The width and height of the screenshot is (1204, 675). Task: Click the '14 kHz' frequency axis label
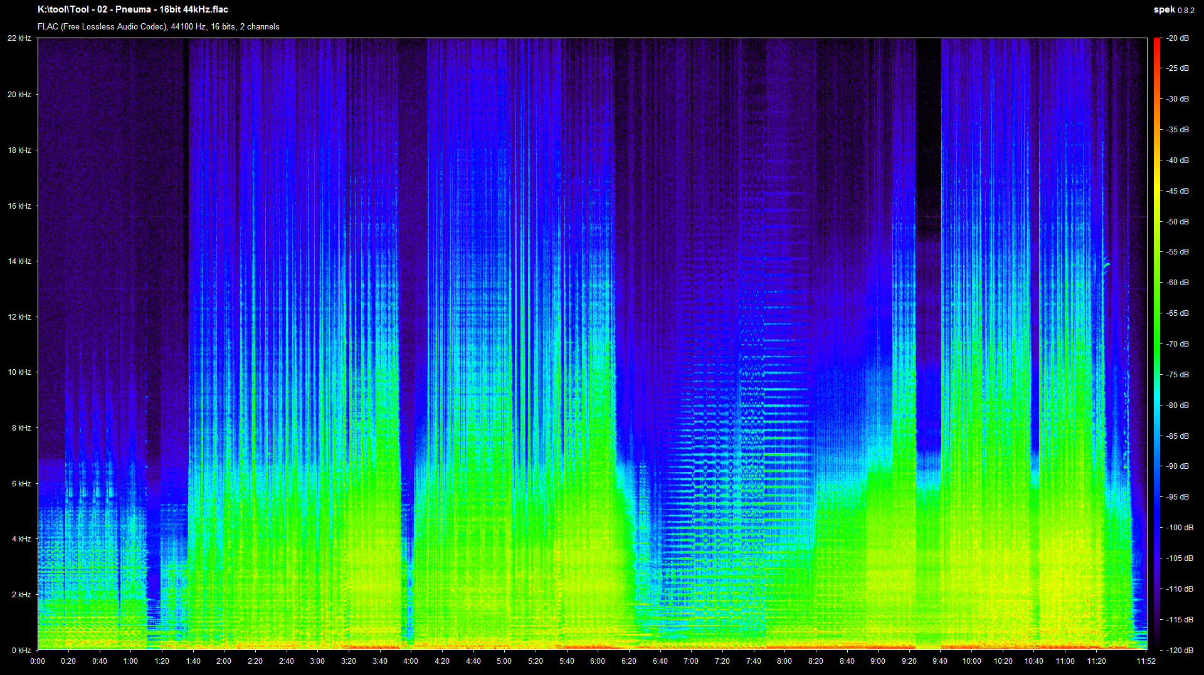pyautogui.click(x=19, y=261)
